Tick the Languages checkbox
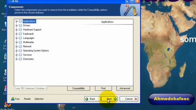 click(x=21, y=38)
